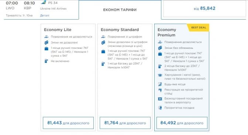The image size is (248, 135).
Task: Click hand luggage icon in Economy Standard
Action: pos(103,51)
